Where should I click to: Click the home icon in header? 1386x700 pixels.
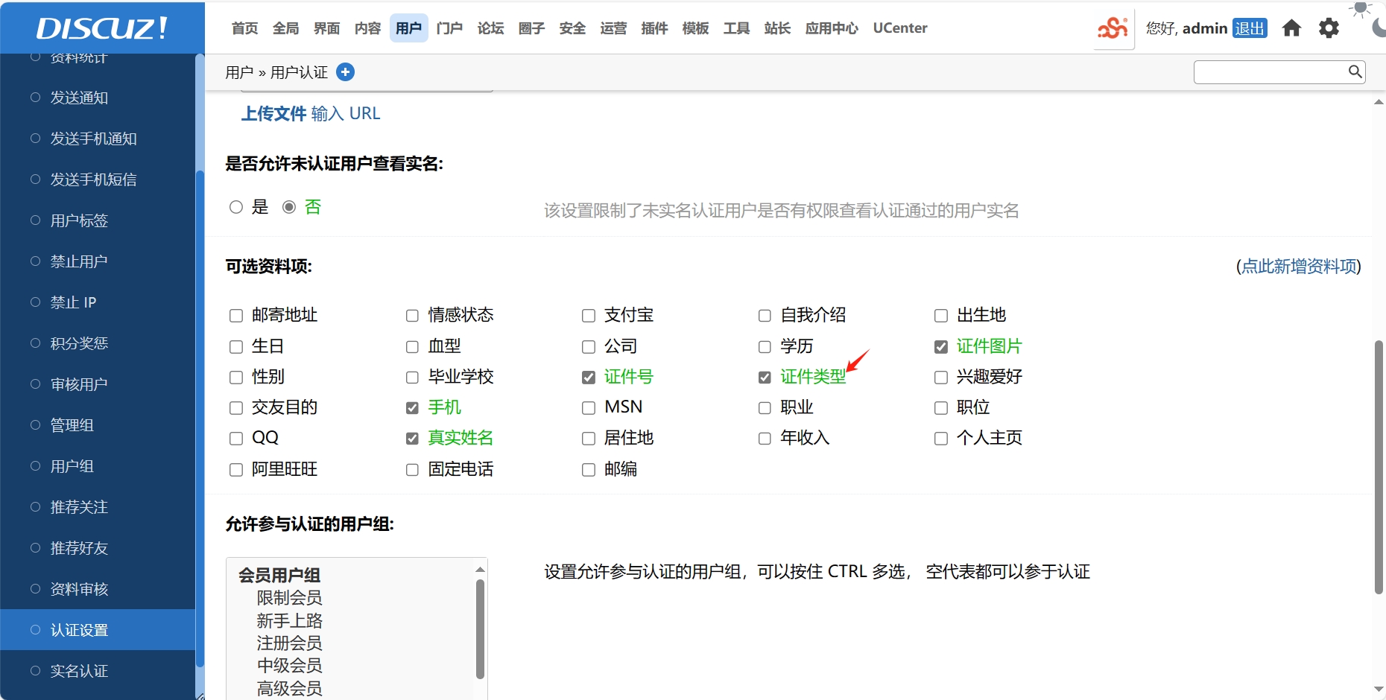1291,28
